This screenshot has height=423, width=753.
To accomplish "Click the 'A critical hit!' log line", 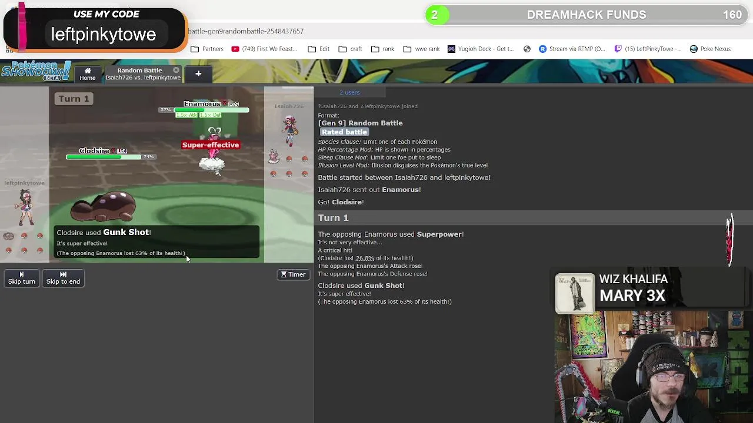I will tap(335, 250).
